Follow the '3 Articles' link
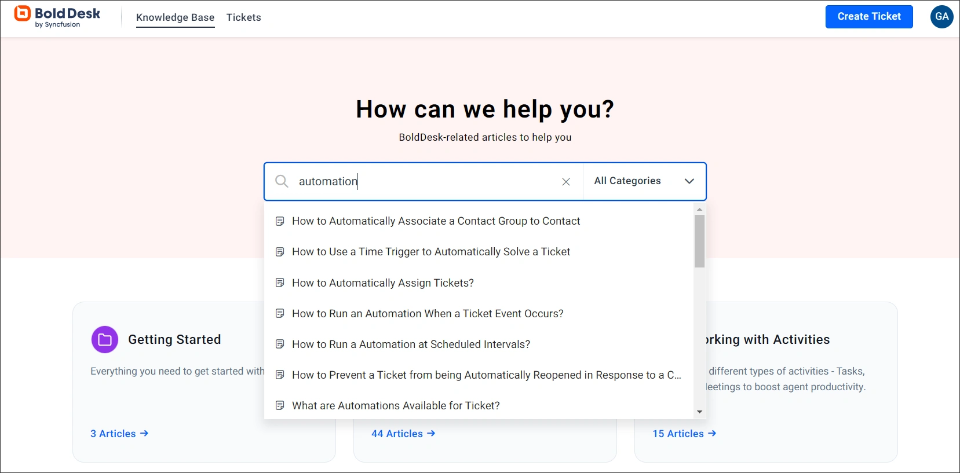The image size is (960, 473). tap(119, 434)
